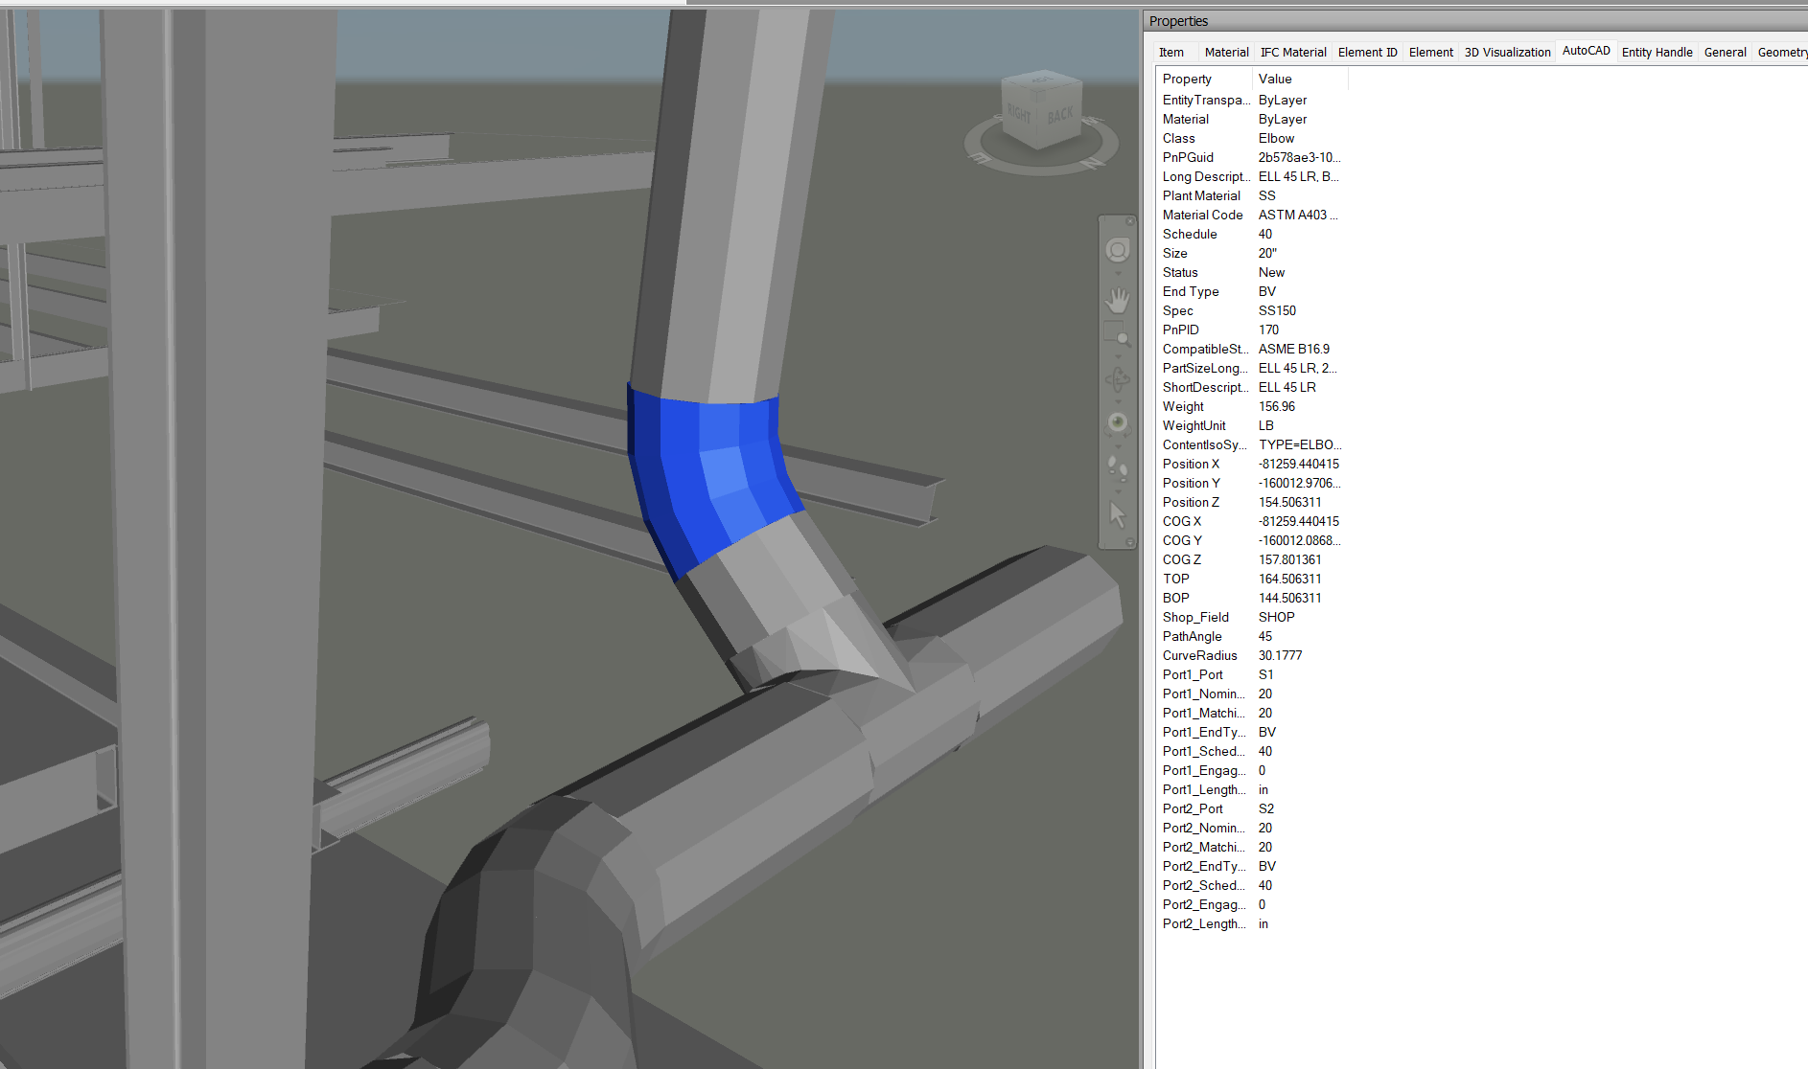Viewport: 1808px width, 1069px height.
Task: Select the Item tab
Action: [x=1172, y=52]
